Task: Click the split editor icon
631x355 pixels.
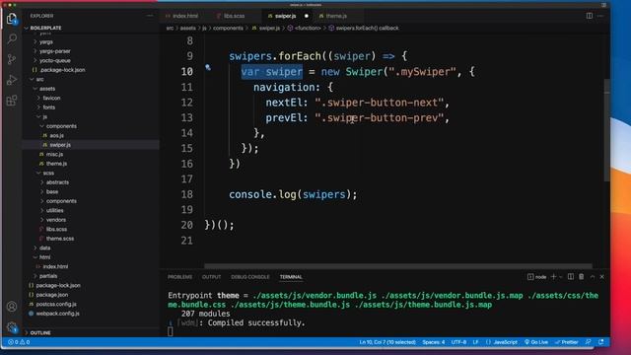Action: [590, 16]
